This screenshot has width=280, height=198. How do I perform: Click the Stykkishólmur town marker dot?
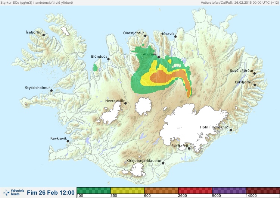[x=52, y=91]
